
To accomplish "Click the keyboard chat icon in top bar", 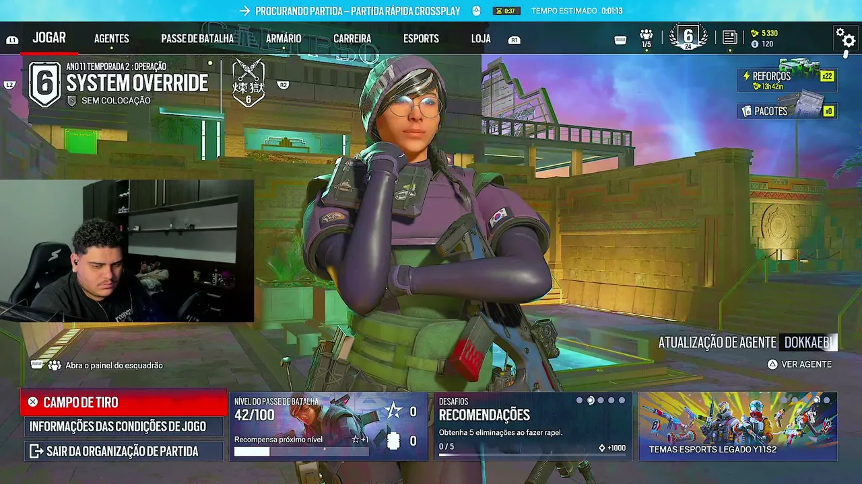I will pos(620,40).
